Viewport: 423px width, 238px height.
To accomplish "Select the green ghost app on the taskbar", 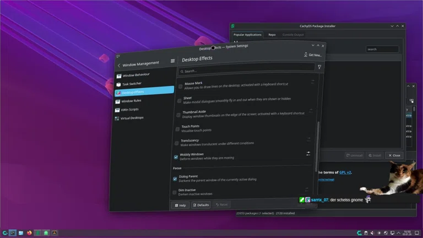I will pyautogui.click(x=46, y=233).
